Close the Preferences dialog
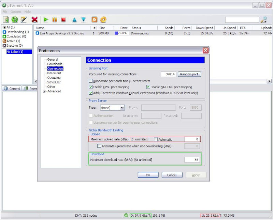Image resolution: width=273 pixels, height=220 pixels. click(x=206, y=50)
